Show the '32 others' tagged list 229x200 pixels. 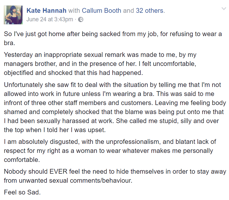(150, 11)
